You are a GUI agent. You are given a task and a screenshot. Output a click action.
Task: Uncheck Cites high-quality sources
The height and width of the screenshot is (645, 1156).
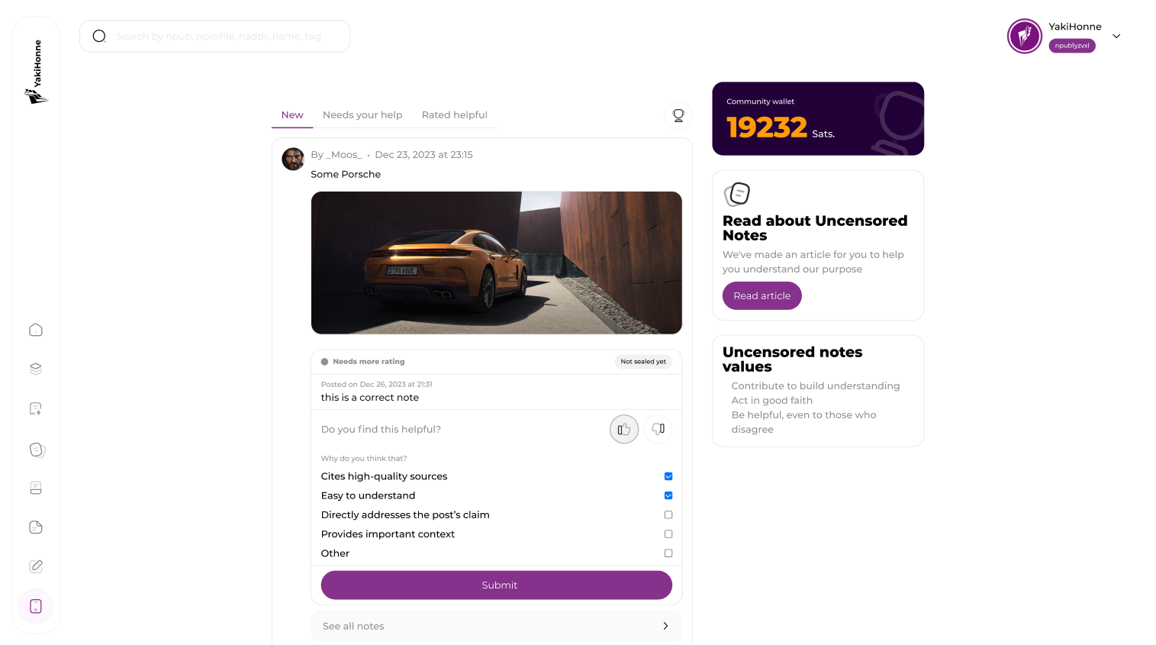click(668, 476)
